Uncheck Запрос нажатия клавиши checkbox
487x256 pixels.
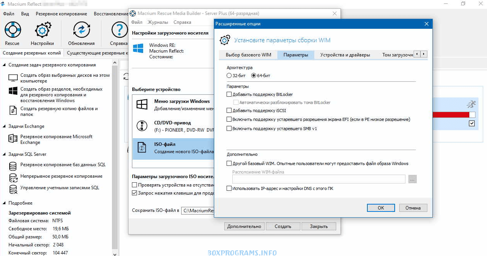[135, 193]
